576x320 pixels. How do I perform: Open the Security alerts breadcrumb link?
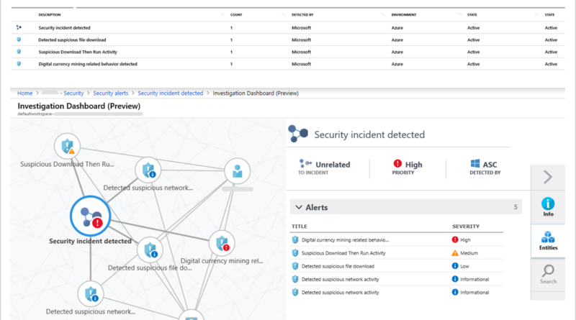click(x=111, y=93)
